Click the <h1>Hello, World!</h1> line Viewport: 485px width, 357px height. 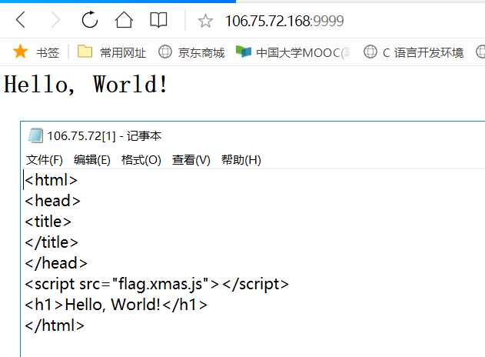point(116,305)
